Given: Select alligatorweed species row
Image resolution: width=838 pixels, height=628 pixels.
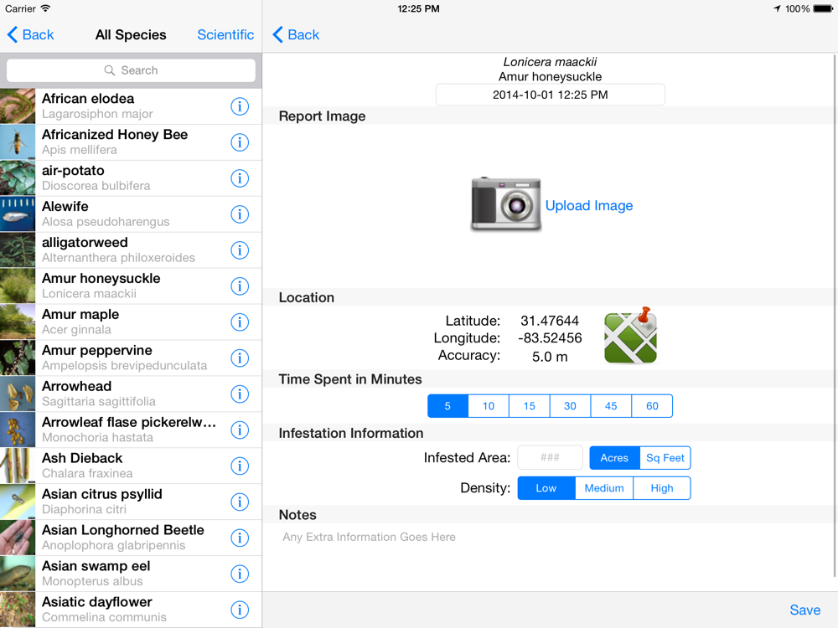Looking at the screenshot, I should click(x=131, y=250).
